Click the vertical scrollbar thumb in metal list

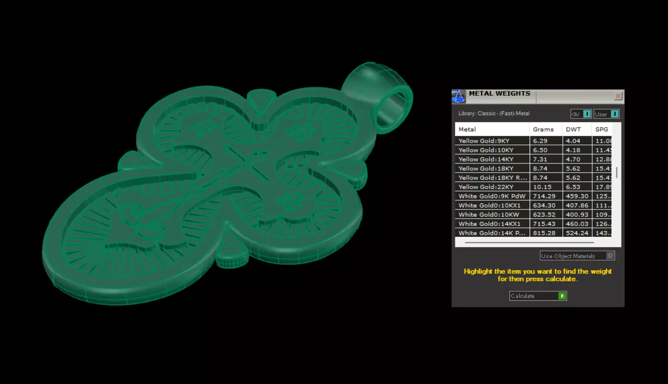coord(616,173)
